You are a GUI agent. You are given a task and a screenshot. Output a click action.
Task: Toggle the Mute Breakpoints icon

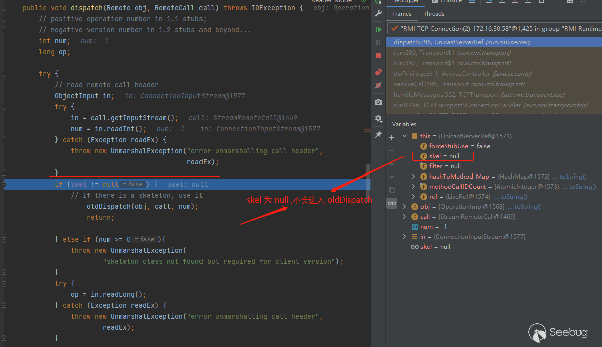click(378, 85)
